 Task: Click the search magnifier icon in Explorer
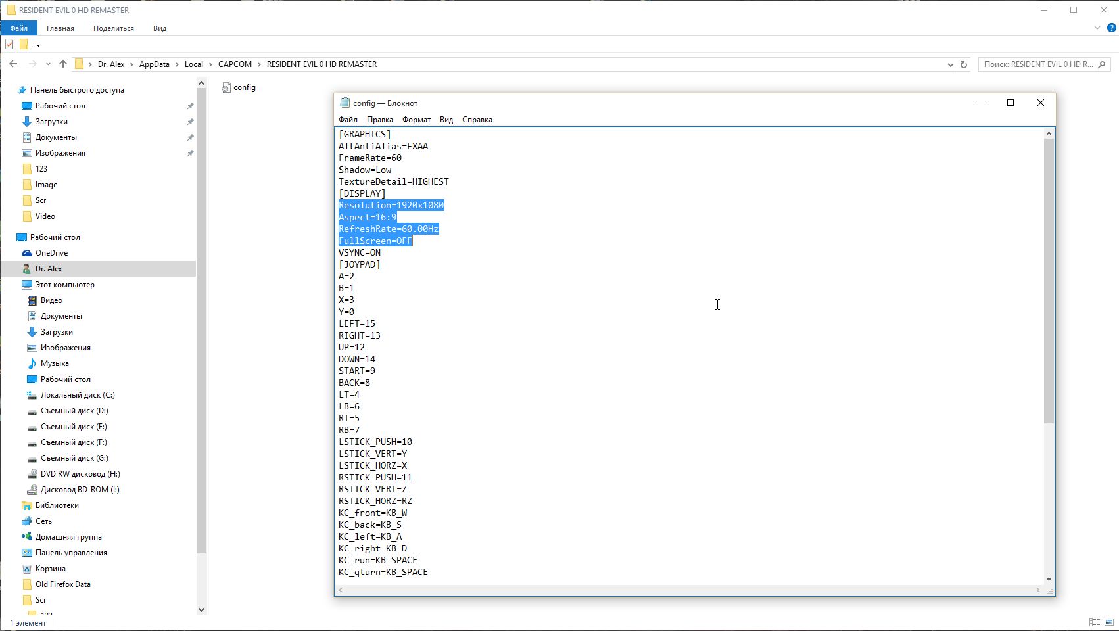(1103, 64)
